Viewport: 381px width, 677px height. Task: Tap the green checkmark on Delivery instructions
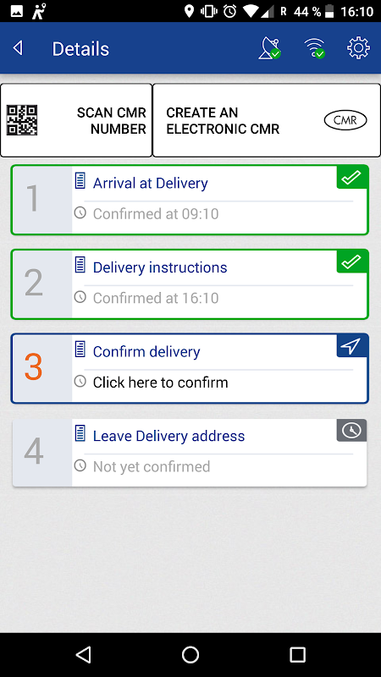351,261
